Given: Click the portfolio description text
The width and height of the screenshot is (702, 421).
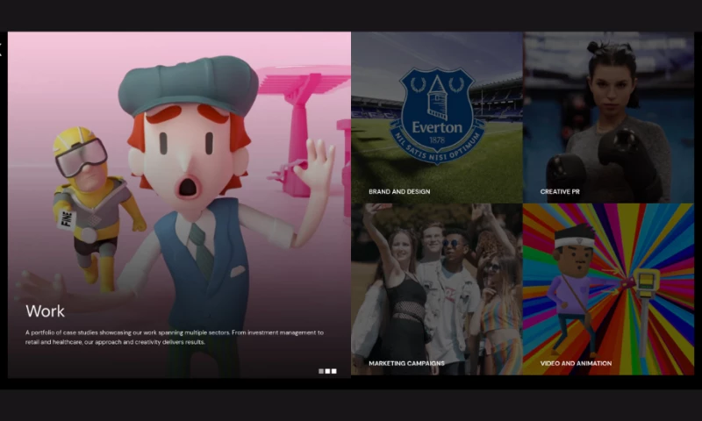Looking at the screenshot, I should [174, 337].
